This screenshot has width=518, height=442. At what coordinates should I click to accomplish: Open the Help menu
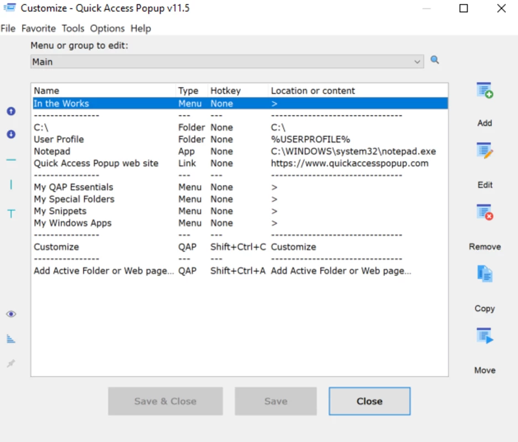pyautogui.click(x=141, y=28)
